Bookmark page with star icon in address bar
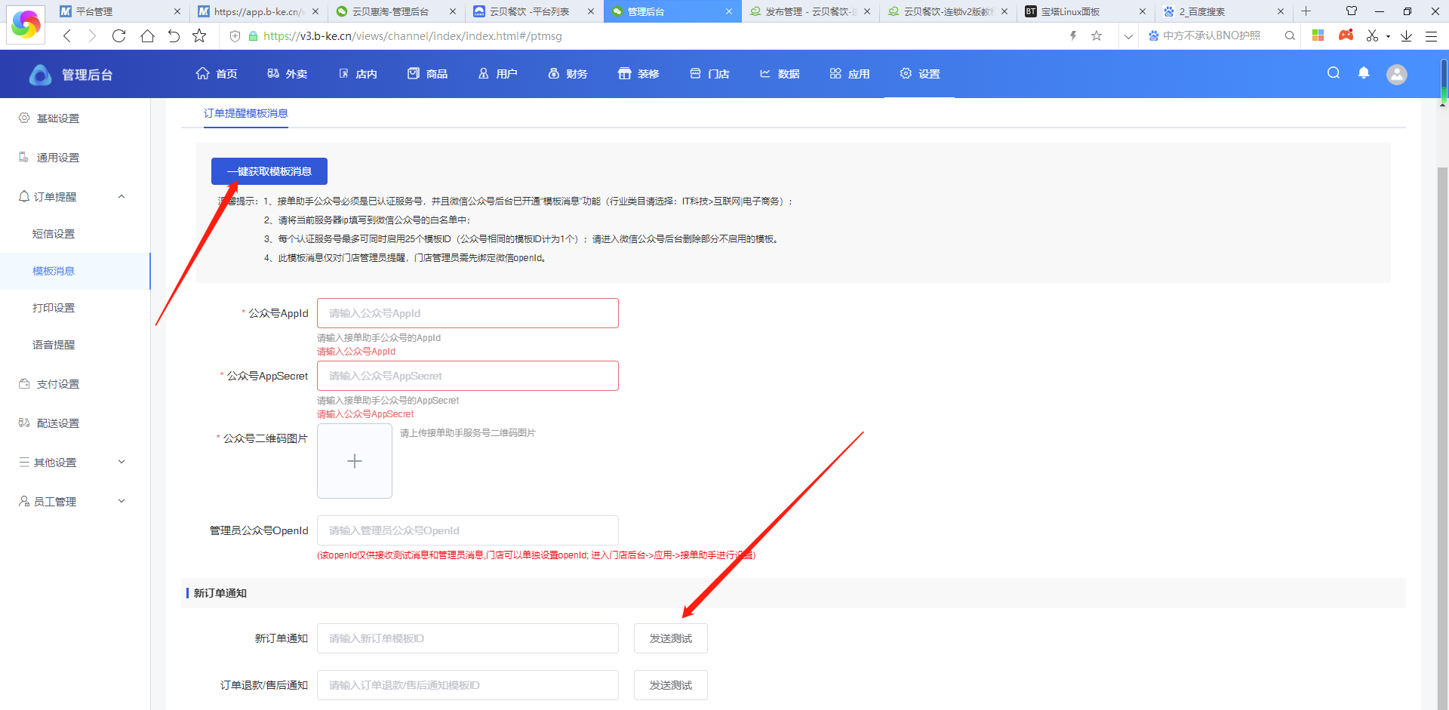1449x710 pixels. pyautogui.click(x=1097, y=35)
